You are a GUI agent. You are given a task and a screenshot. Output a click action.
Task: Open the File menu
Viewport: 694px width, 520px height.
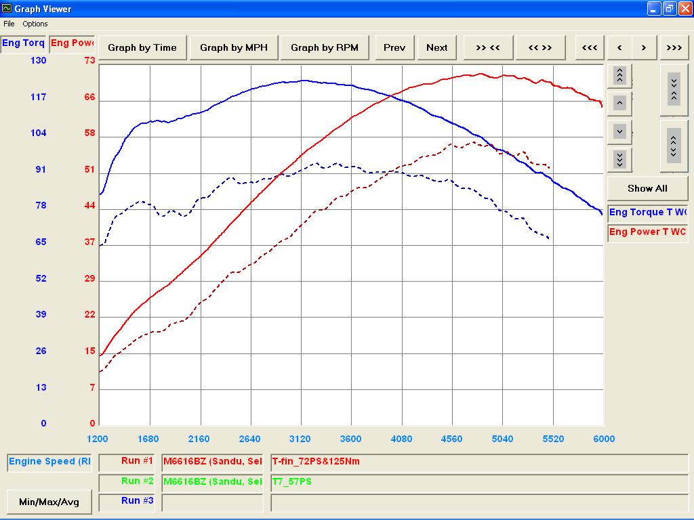(9, 24)
